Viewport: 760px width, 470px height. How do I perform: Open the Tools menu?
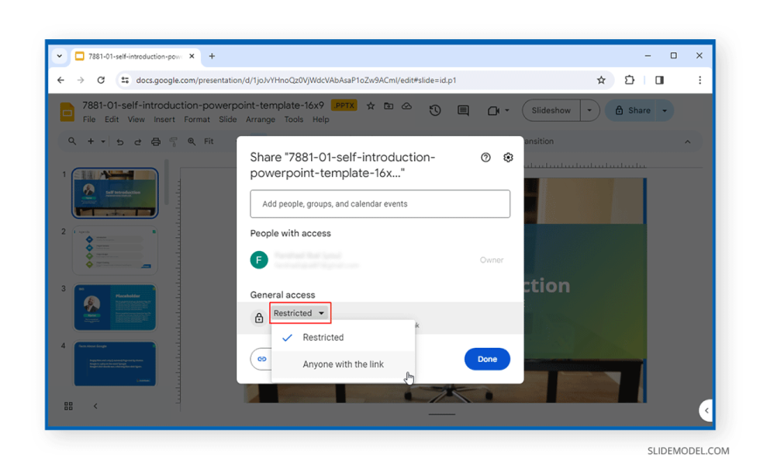click(x=294, y=119)
